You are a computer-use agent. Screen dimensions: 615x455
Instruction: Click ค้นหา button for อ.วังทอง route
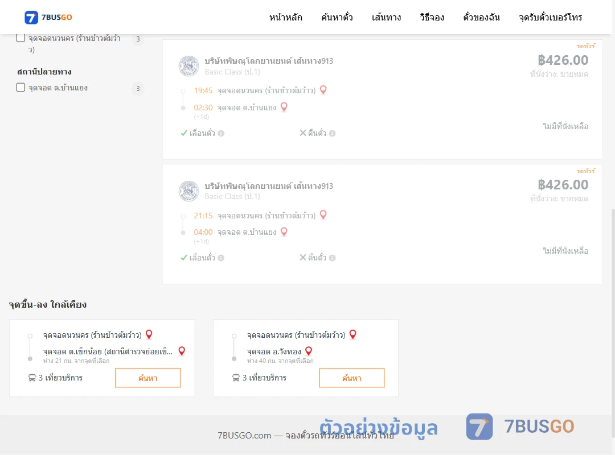[x=352, y=378]
